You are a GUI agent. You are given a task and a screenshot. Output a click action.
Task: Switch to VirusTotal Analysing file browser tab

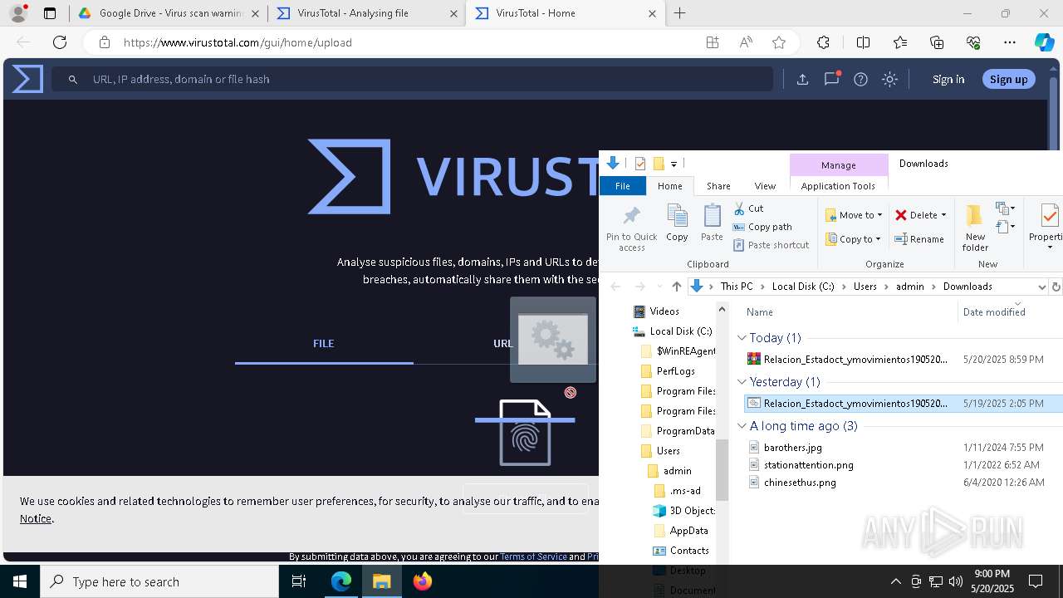[365, 13]
